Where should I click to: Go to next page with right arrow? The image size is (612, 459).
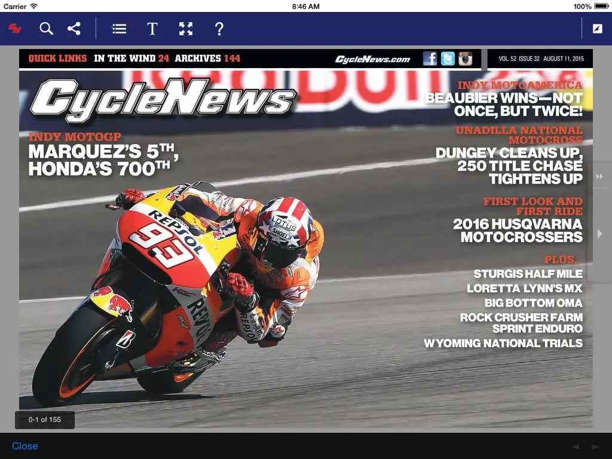coord(599,234)
